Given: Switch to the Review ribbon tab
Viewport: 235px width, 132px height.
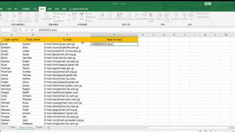Looking at the screenshot, I should [50, 9].
